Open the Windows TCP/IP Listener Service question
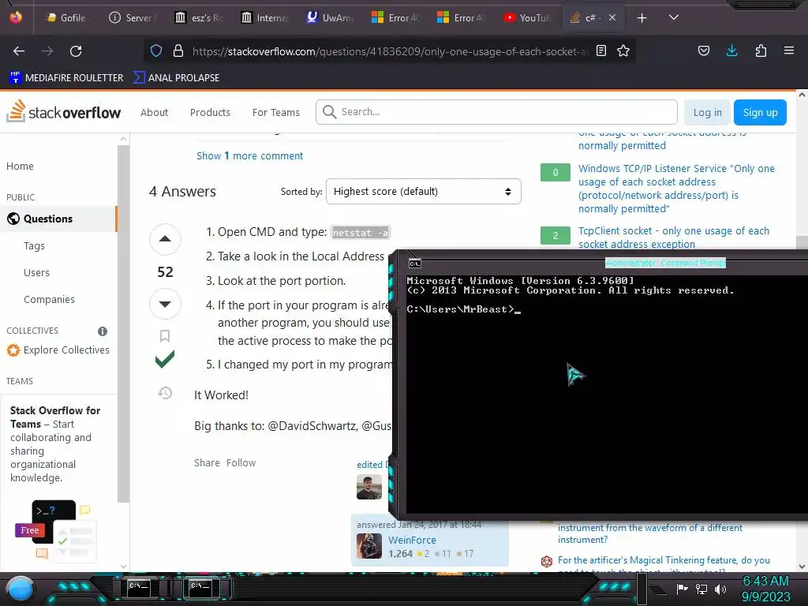Screen dimensions: 808x606 (x=676, y=188)
